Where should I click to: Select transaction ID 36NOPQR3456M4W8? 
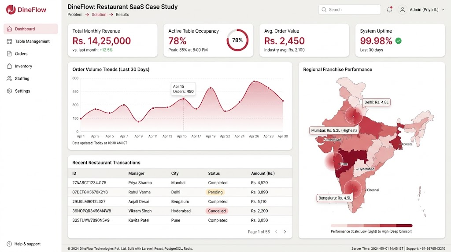92,211
